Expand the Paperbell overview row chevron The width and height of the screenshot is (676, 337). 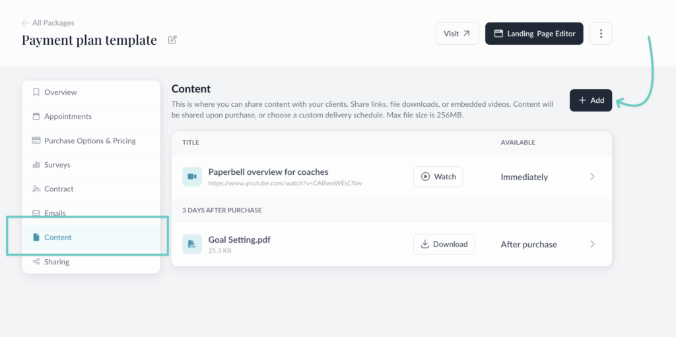592,177
